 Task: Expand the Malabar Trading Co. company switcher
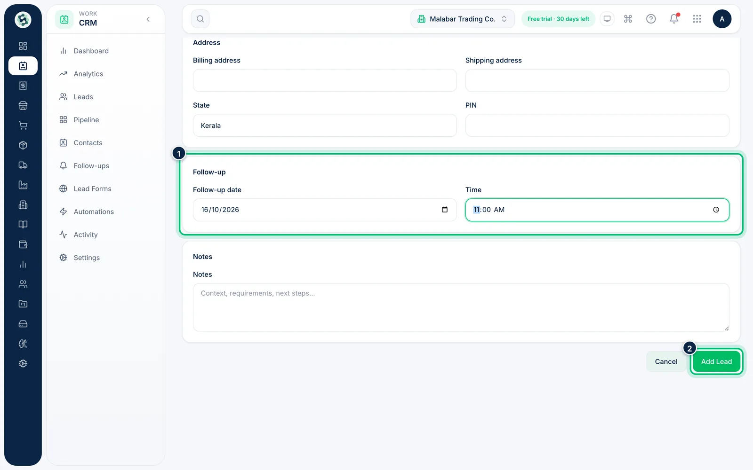[463, 19]
